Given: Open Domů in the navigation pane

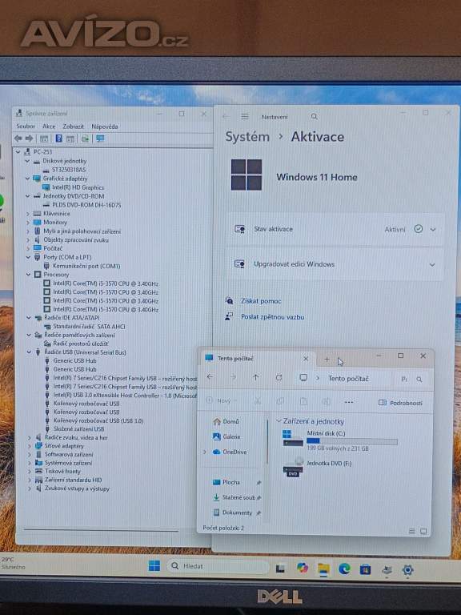Looking at the screenshot, I should [226, 422].
